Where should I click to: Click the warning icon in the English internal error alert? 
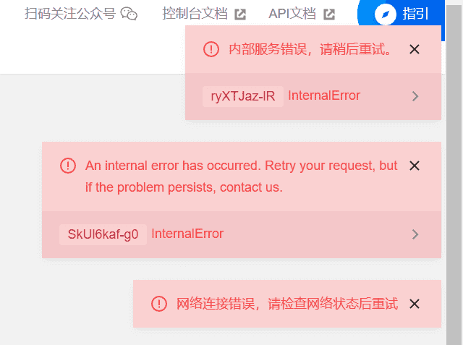pyautogui.click(x=68, y=166)
